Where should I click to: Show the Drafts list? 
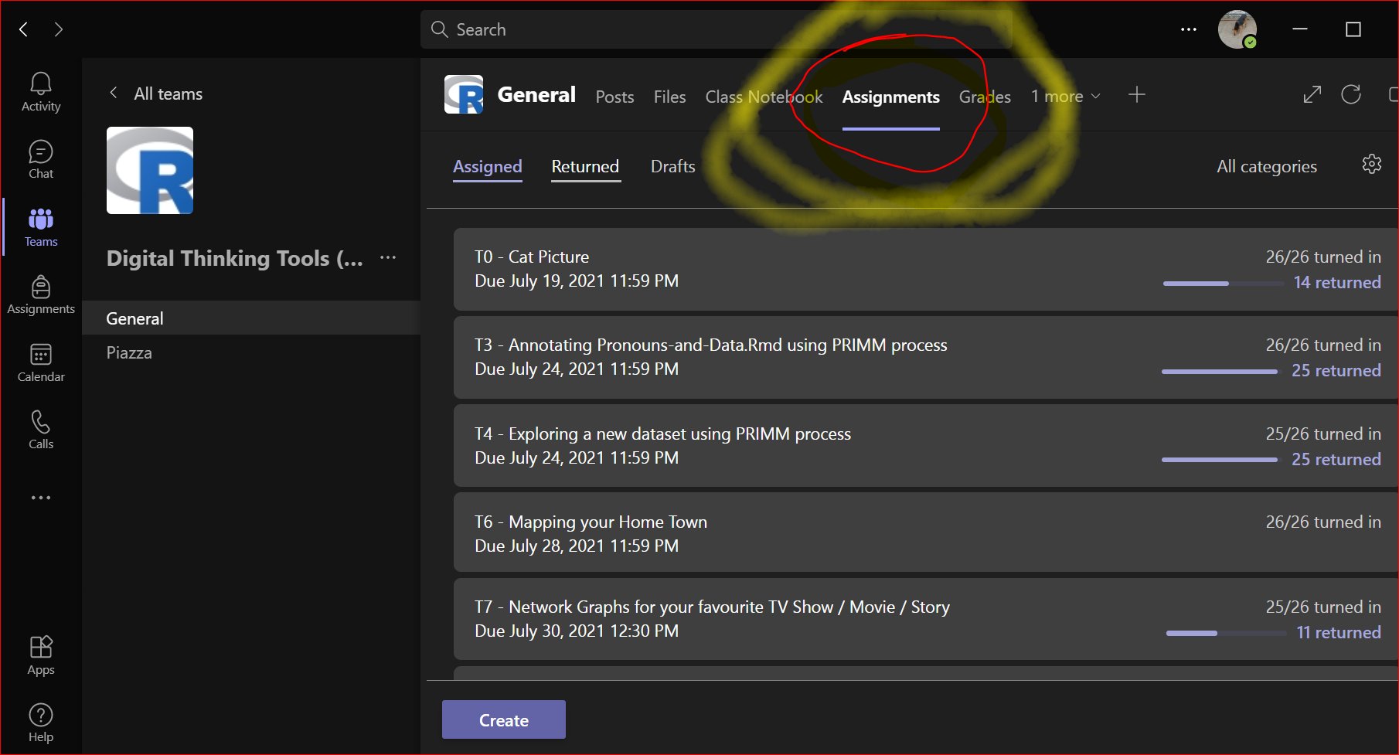point(672,166)
